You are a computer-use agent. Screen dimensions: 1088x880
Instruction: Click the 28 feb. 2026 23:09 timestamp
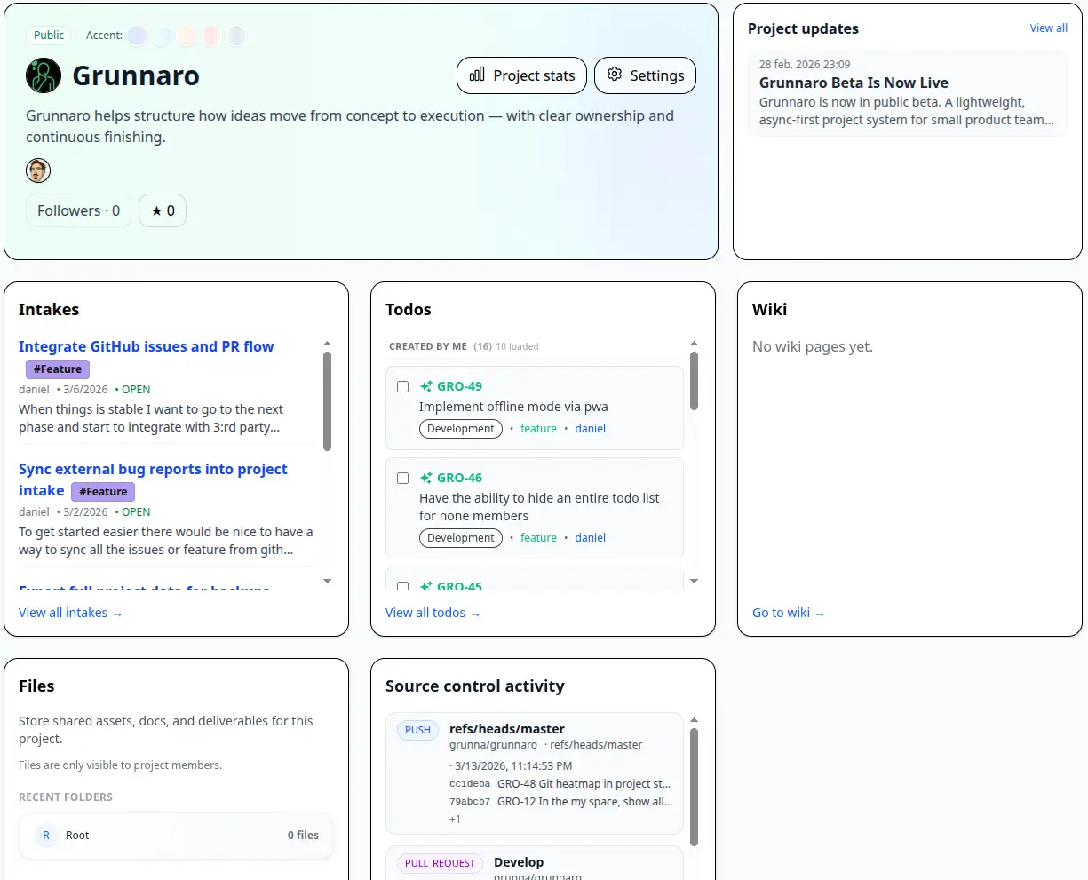click(x=805, y=65)
